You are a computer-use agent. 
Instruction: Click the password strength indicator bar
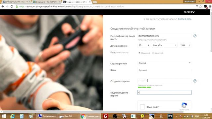144,87
